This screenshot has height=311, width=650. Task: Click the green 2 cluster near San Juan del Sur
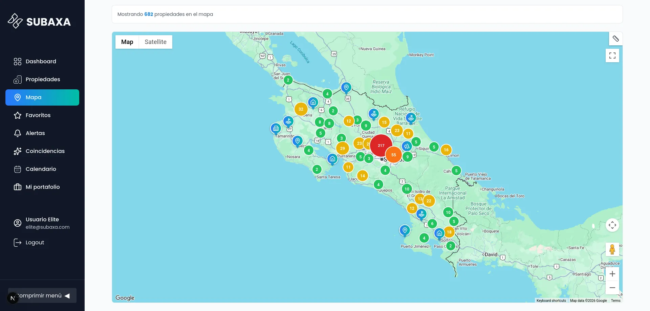click(x=288, y=80)
